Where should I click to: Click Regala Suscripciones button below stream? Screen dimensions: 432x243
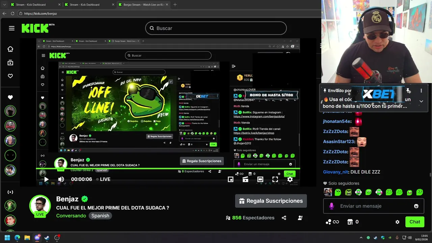271,201
